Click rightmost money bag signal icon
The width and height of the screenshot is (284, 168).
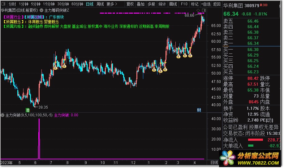pos(190,55)
